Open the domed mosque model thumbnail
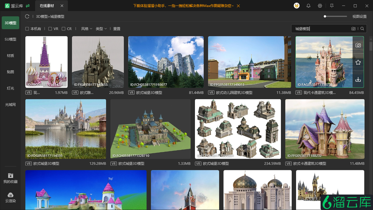The image size is (373, 210). 258,190
